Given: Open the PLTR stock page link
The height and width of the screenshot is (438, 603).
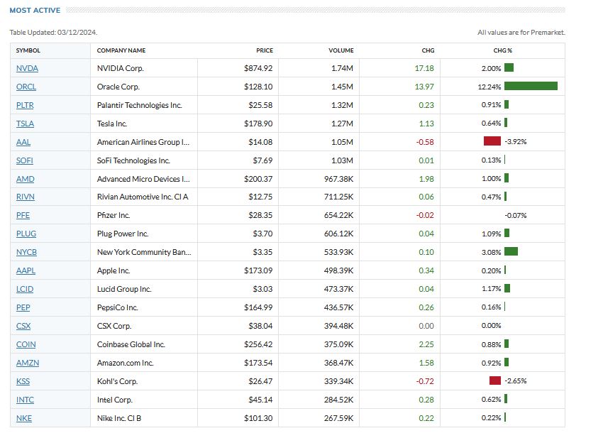Looking at the screenshot, I should [25, 105].
